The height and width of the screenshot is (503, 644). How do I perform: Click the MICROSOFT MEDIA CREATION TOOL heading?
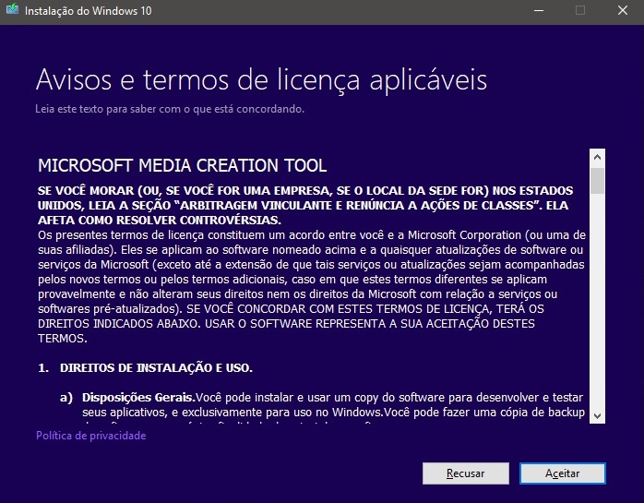tap(183, 165)
